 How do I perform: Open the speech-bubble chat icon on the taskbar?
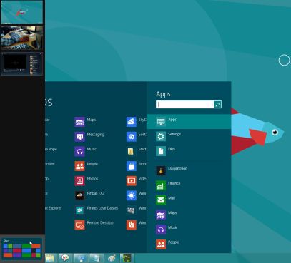65,258
